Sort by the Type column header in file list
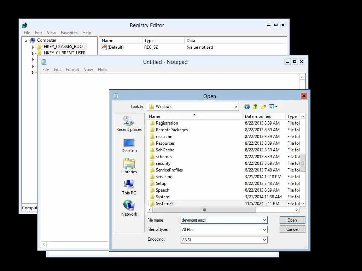 (x=292, y=116)
